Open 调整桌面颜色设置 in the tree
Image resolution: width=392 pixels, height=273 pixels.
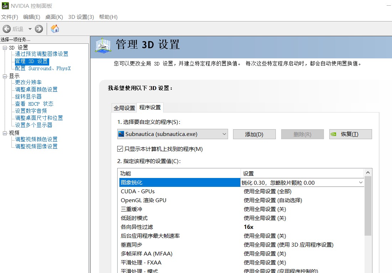[36, 89]
